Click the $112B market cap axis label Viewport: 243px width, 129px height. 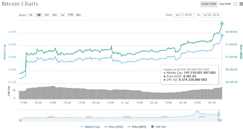[12, 82]
